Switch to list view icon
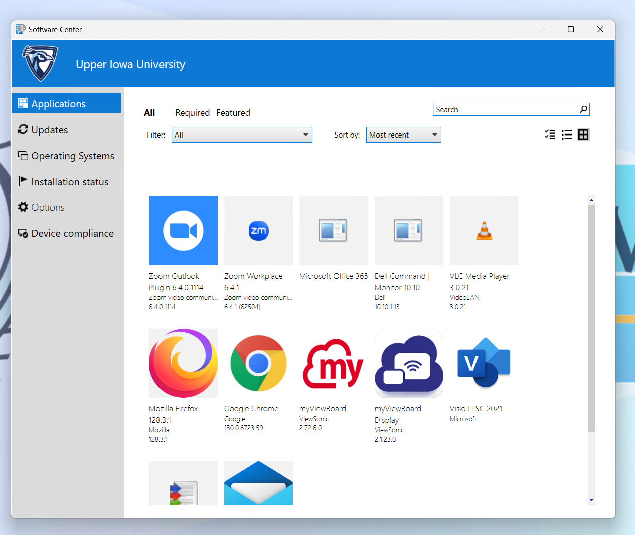 pos(567,135)
